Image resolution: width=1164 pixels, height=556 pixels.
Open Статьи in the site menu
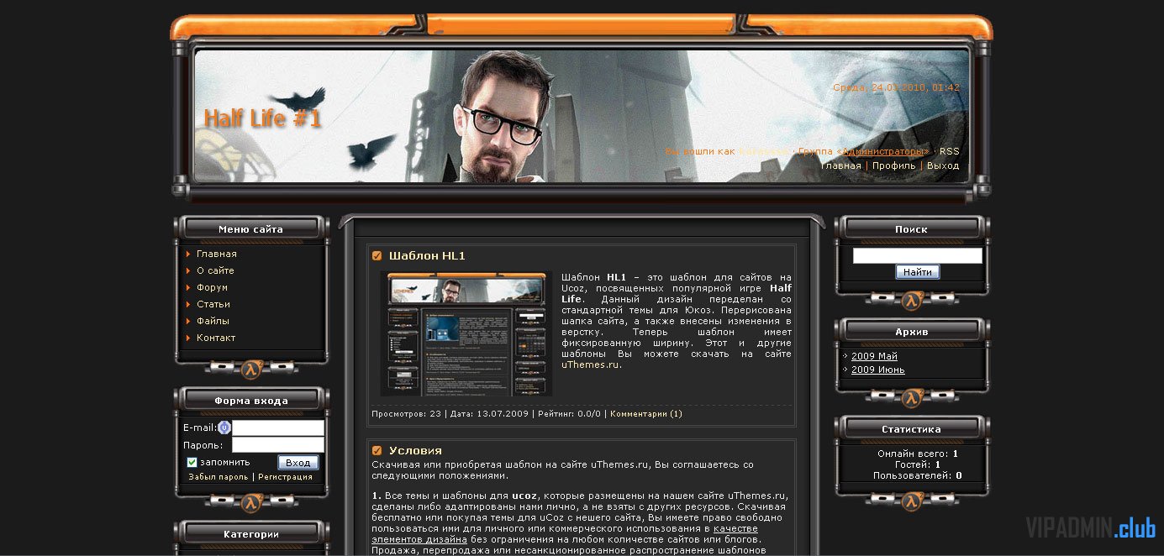[213, 304]
